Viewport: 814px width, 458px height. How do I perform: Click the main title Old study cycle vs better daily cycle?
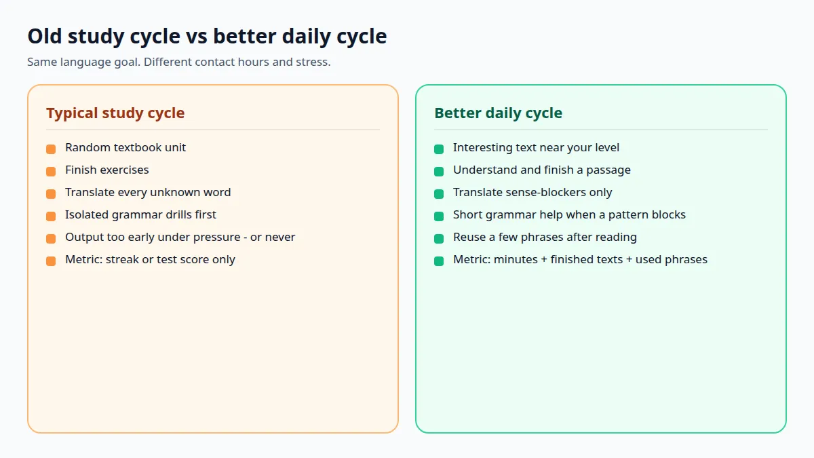click(x=207, y=36)
